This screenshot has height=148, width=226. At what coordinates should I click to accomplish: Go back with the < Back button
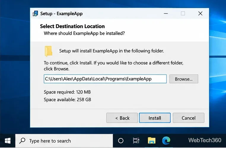pyautogui.click(x=122, y=118)
